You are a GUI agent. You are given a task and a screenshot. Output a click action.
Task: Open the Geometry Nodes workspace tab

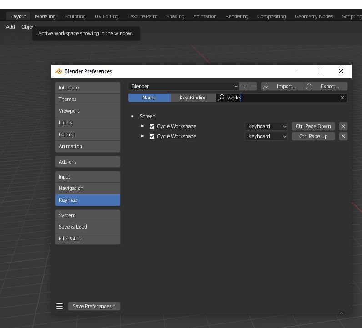point(314,16)
